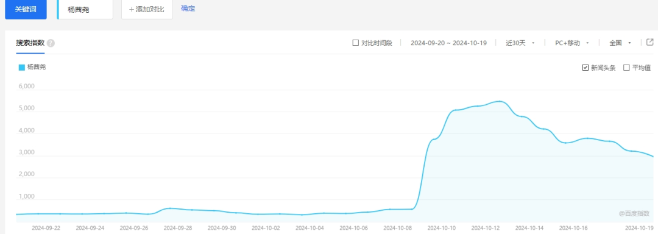This screenshot has height=234, width=658.
Task: Click the help question mark beside 搜索指数
Action: (51, 43)
